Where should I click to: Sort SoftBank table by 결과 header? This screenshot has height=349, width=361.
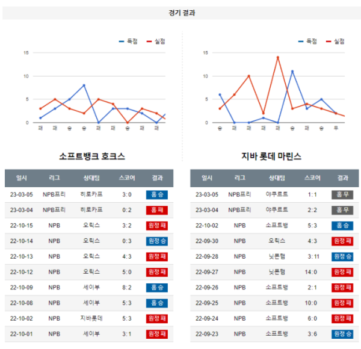[x=157, y=178]
